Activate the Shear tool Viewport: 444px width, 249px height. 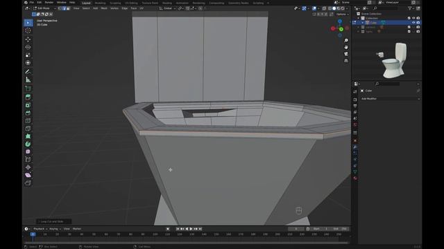point(28,175)
